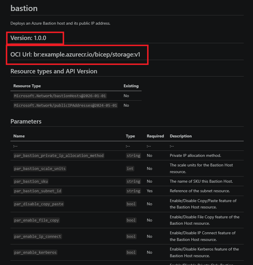Viewport: 253px width, 265px height.
Task: Click 'No' required value for par_bastion_sku
Action: point(149,181)
